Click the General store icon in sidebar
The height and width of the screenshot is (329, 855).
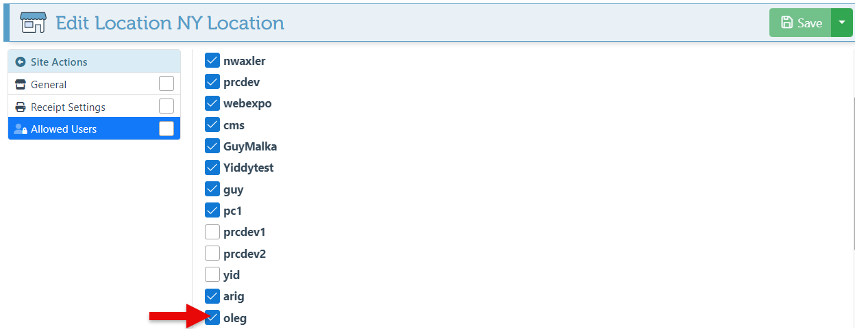pyautogui.click(x=20, y=85)
